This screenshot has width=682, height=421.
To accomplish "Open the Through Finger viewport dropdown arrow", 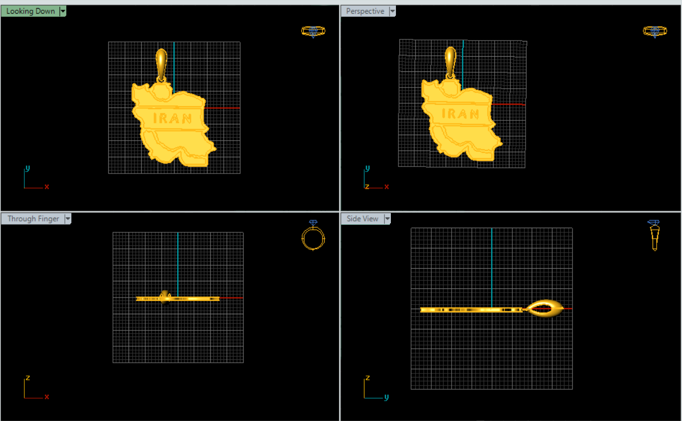I will [68, 219].
